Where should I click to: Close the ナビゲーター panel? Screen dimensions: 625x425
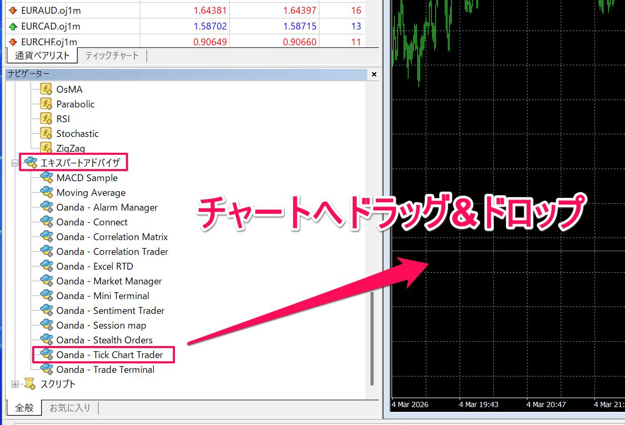tap(374, 74)
